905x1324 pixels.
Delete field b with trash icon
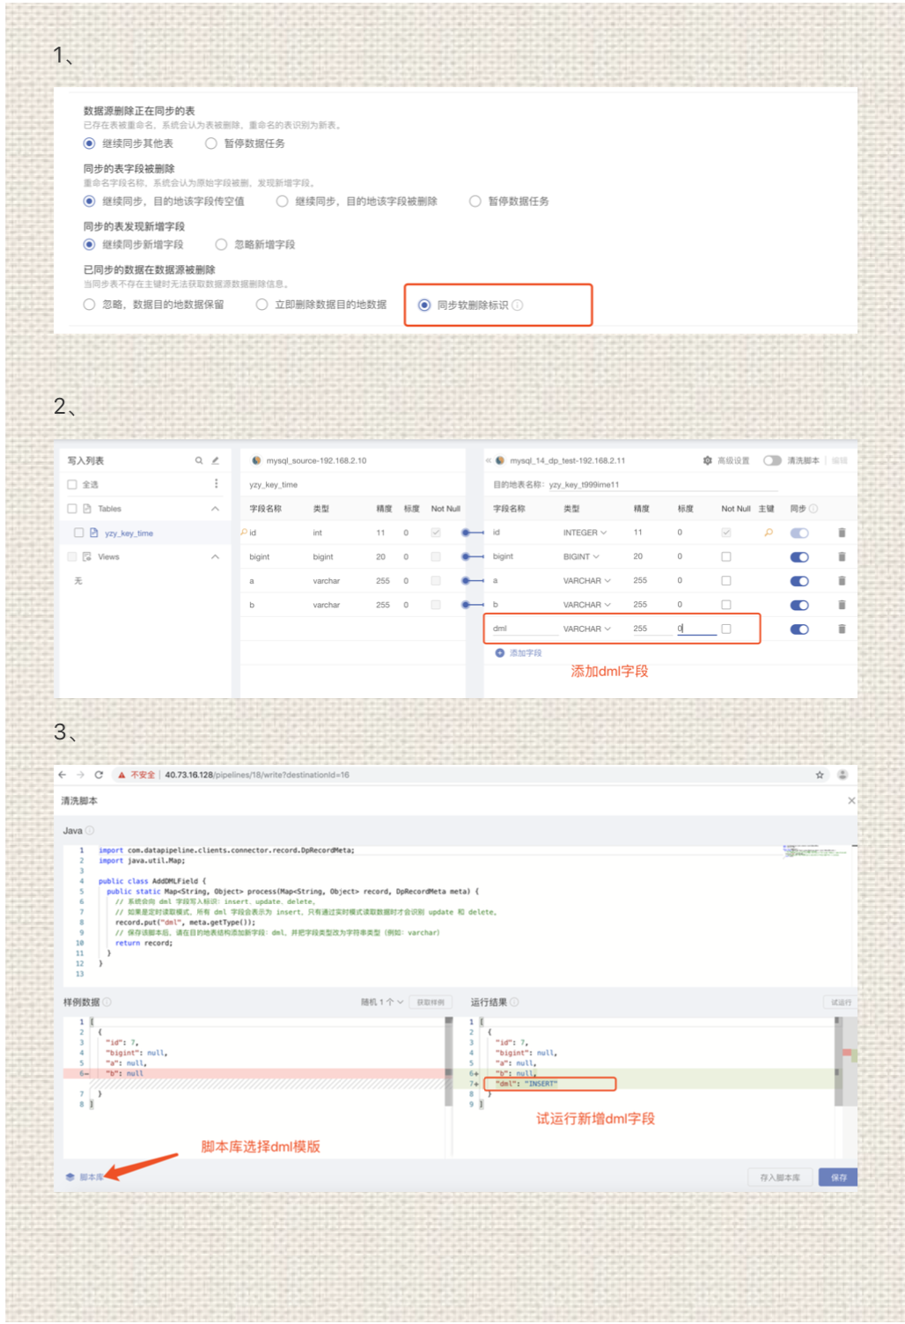tap(842, 605)
